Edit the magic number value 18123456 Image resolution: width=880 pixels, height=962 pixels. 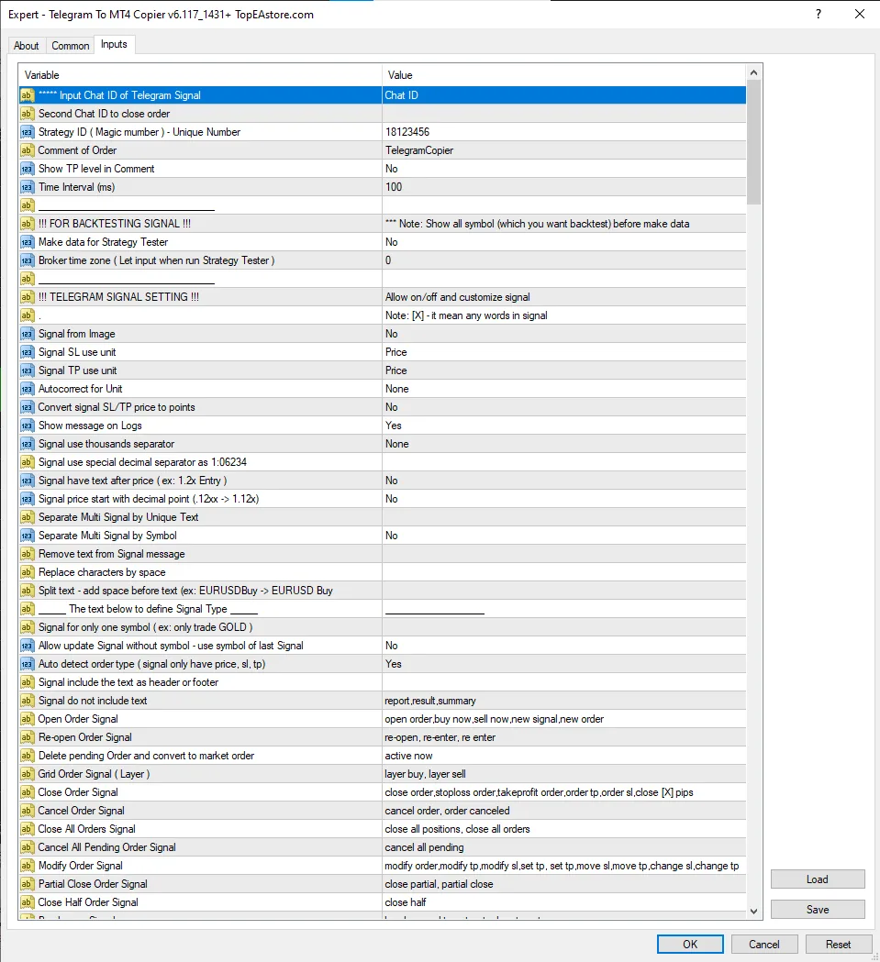tap(563, 132)
